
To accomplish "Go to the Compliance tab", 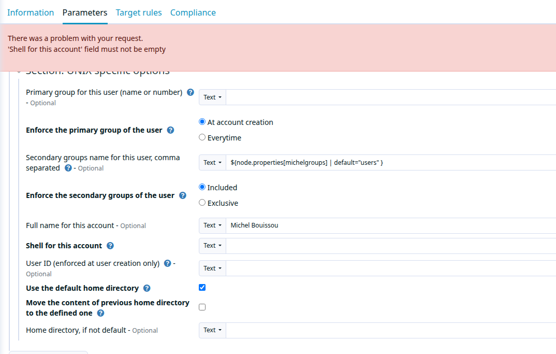I will (x=193, y=12).
